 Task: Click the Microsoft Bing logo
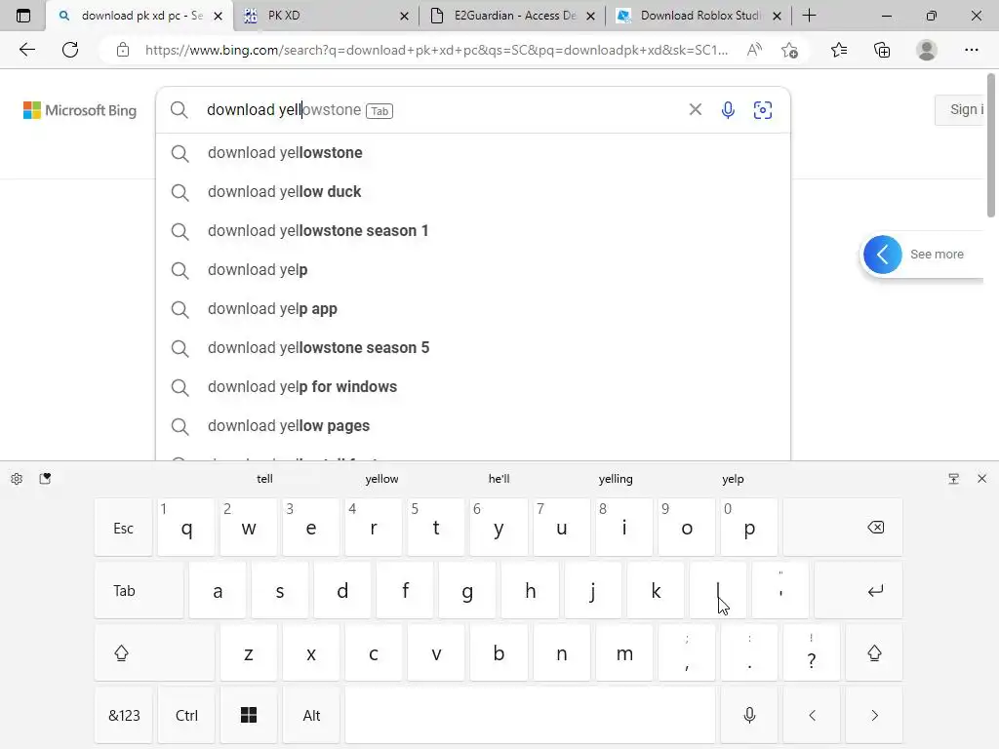coord(80,110)
